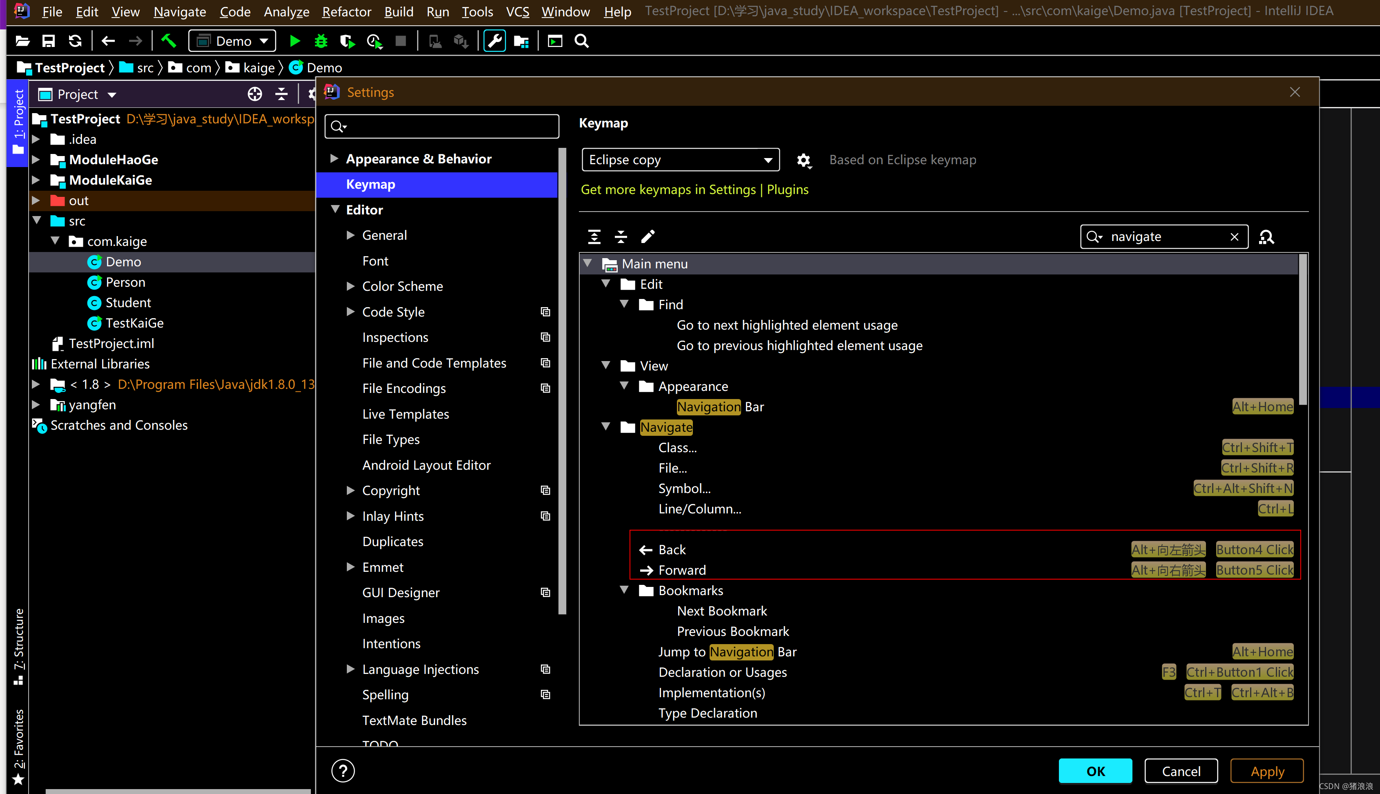
Task: Click Scroll from Source target icon
Action: point(255,94)
